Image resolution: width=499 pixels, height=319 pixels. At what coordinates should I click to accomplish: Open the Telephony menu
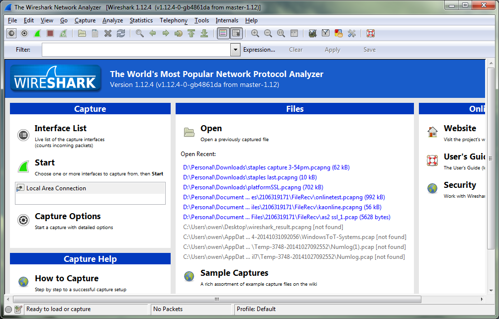[x=174, y=20]
